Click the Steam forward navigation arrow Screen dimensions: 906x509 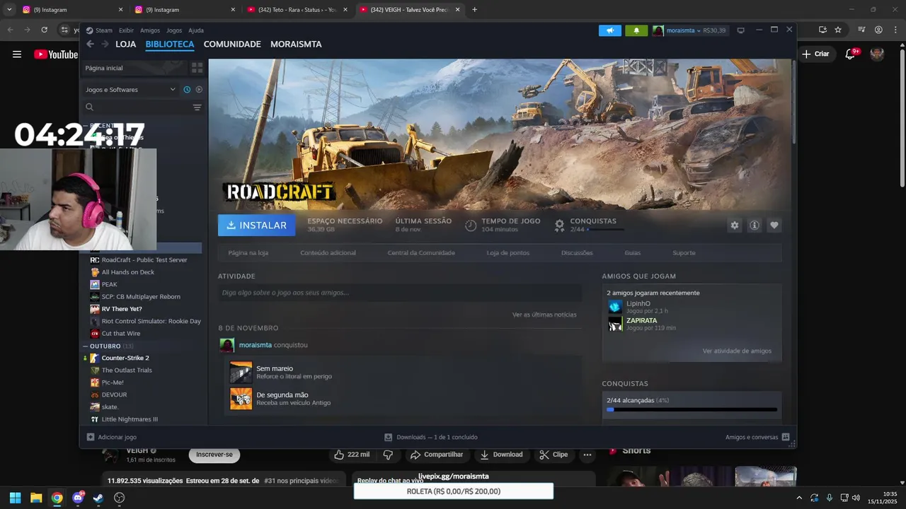pyautogui.click(x=105, y=44)
